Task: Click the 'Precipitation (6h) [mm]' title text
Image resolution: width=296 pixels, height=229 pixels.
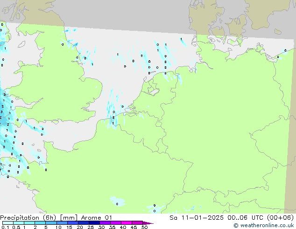Action: [39, 218]
